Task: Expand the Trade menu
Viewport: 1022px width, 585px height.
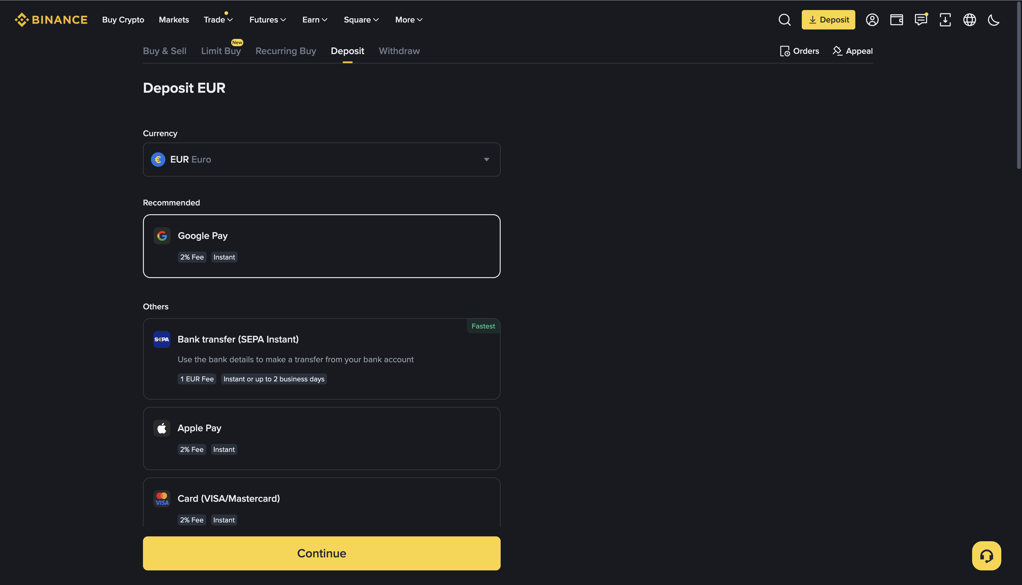Action: click(x=218, y=20)
